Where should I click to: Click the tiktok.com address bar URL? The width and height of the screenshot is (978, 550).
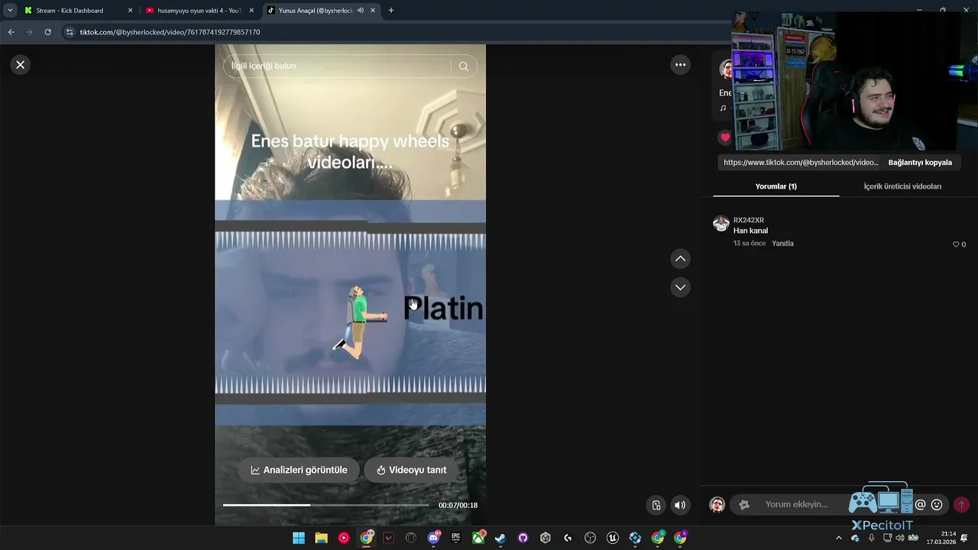(x=170, y=32)
